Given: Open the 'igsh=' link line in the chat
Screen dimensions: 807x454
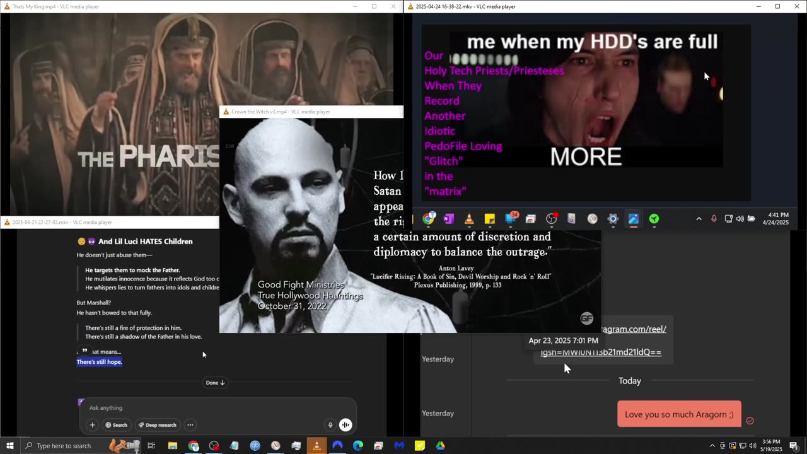Looking at the screenshot, I should (x=601, y=352).
